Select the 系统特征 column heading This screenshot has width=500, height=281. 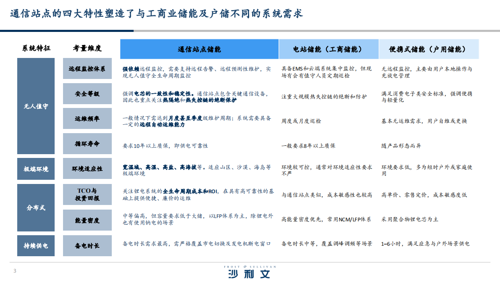pos(36,48)
